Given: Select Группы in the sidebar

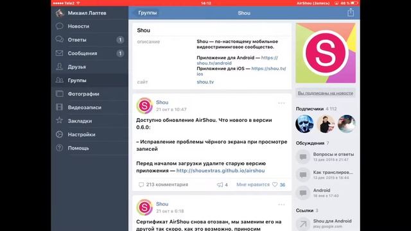Looking at the screenshot, I should [90, 80].
